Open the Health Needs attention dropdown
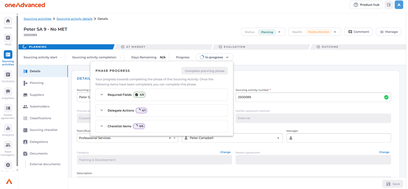The image size is (408, 189). 315,32
